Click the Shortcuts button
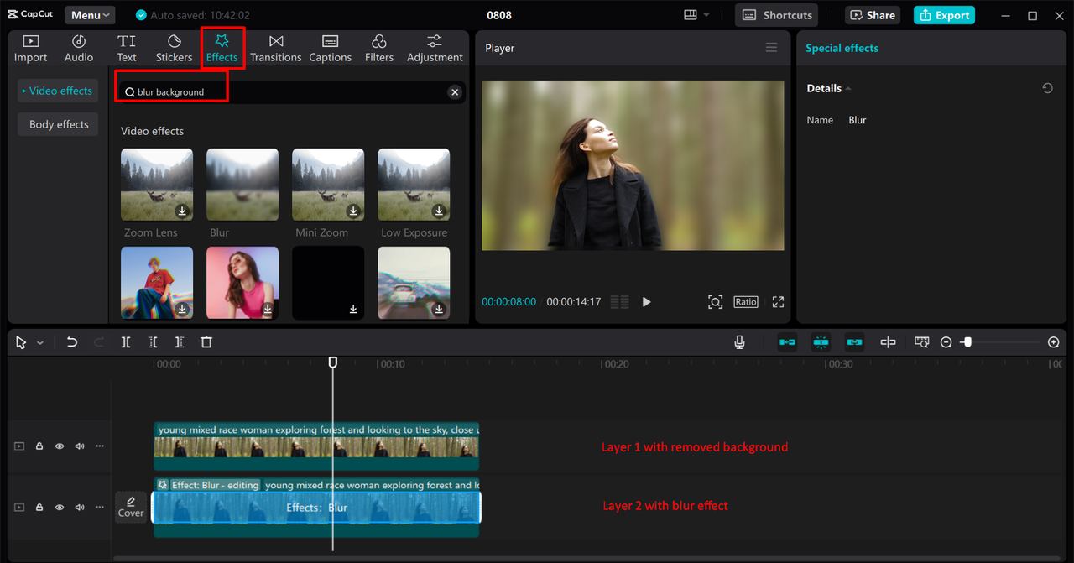The image size is (1074, 563). click(777, 15)
